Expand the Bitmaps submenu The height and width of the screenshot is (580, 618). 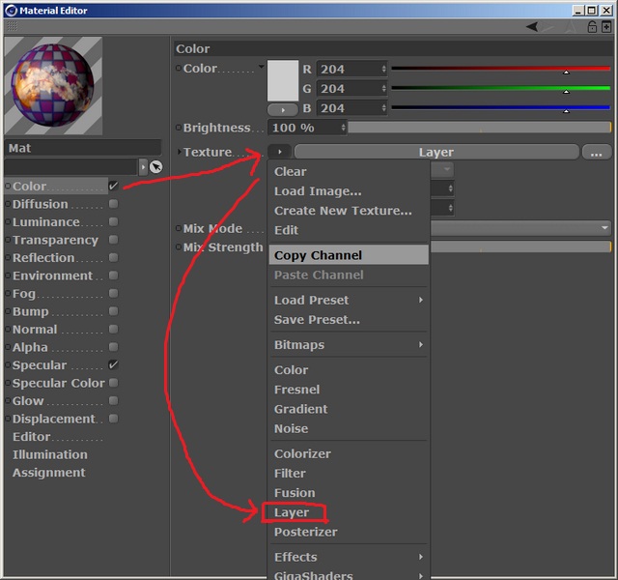pyautogui.click(x=349, y=344)
